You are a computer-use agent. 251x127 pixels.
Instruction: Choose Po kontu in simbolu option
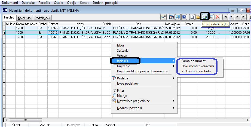(196, 71)
